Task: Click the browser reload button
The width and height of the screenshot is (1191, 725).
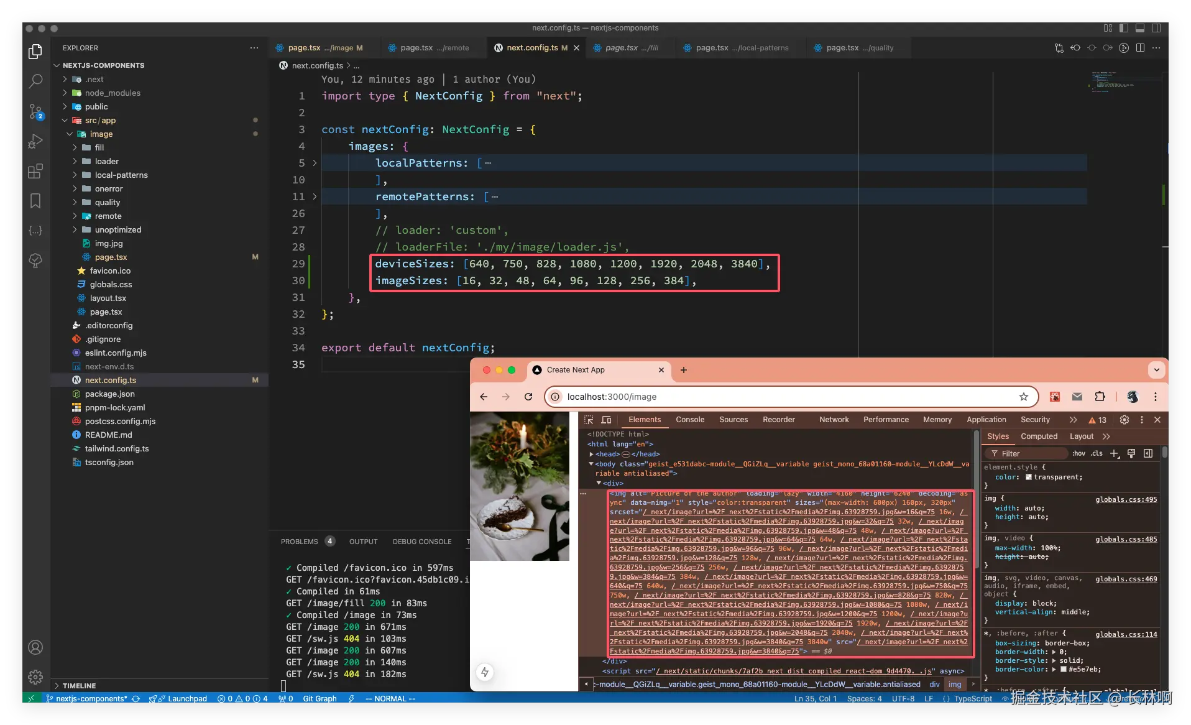Action: (x=528, y=397)
